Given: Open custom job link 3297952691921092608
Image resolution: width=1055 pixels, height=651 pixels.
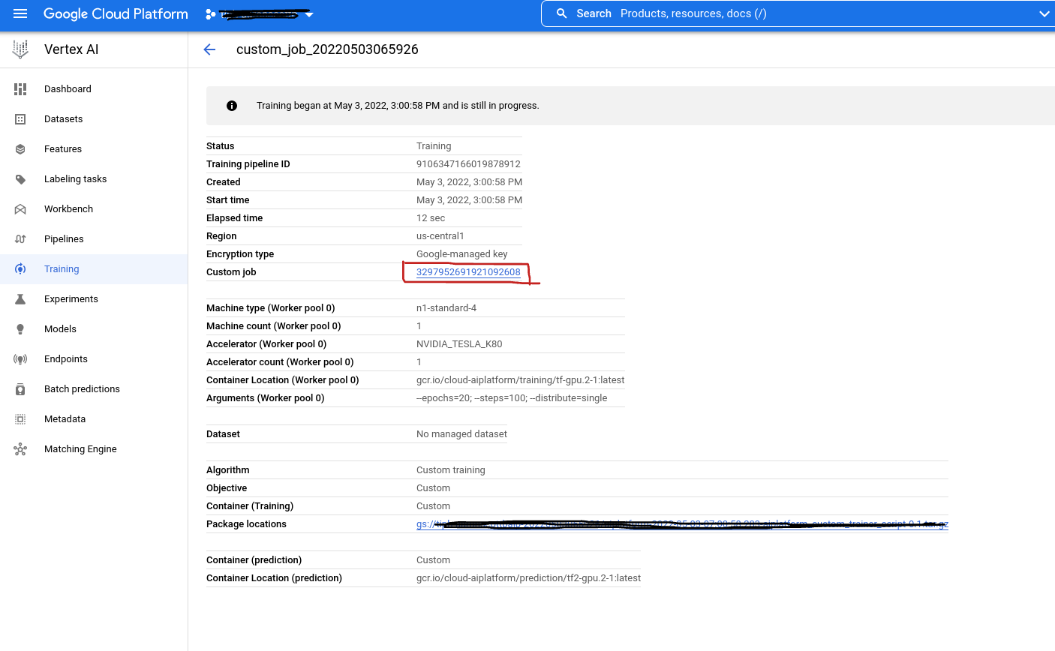Looking at the screenshot, I should coord(468,272).
